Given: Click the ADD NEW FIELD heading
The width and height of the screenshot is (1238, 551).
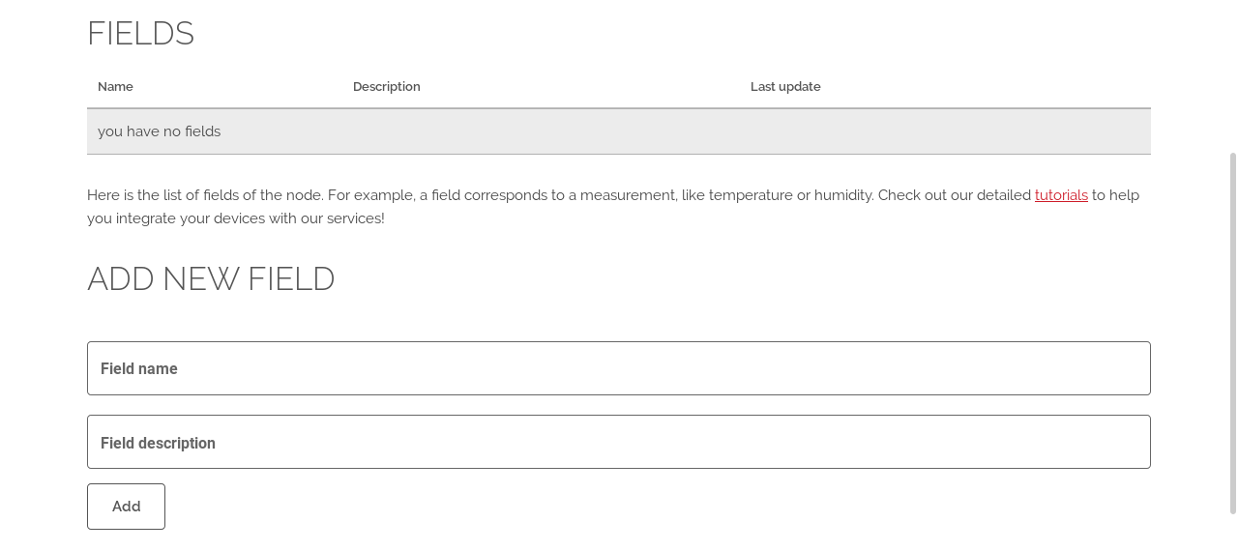Looking at the screenshot, I should (x=211, y=279).
